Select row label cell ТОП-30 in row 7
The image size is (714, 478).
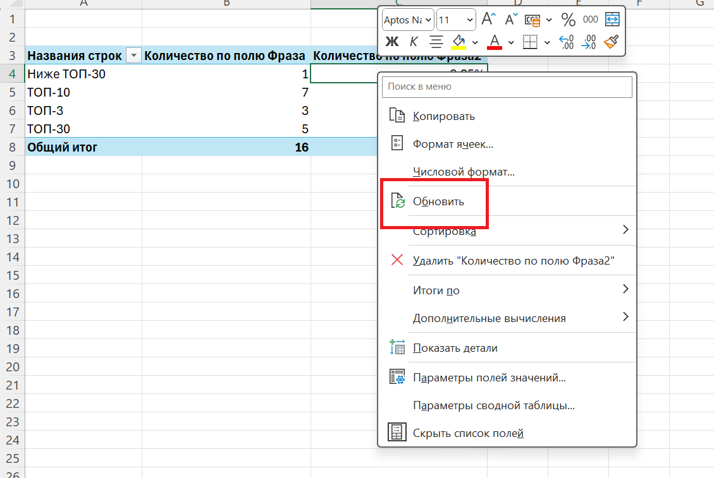[x=83, y=129]
